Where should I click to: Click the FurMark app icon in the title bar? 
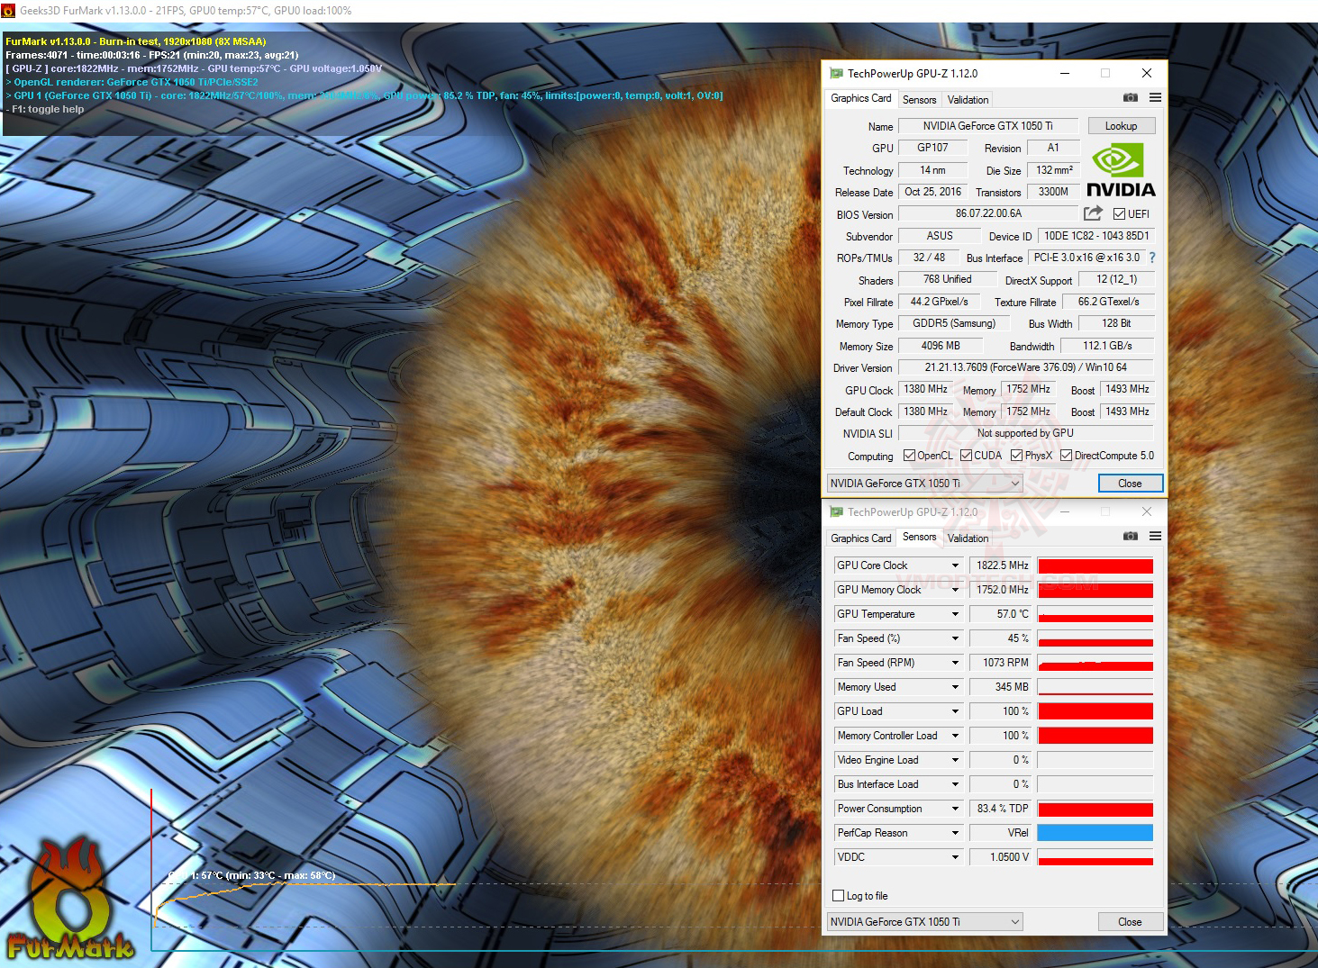pos(9,11)
